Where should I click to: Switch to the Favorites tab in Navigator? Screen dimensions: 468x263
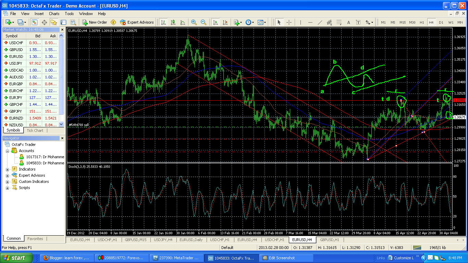pos(35,239)
